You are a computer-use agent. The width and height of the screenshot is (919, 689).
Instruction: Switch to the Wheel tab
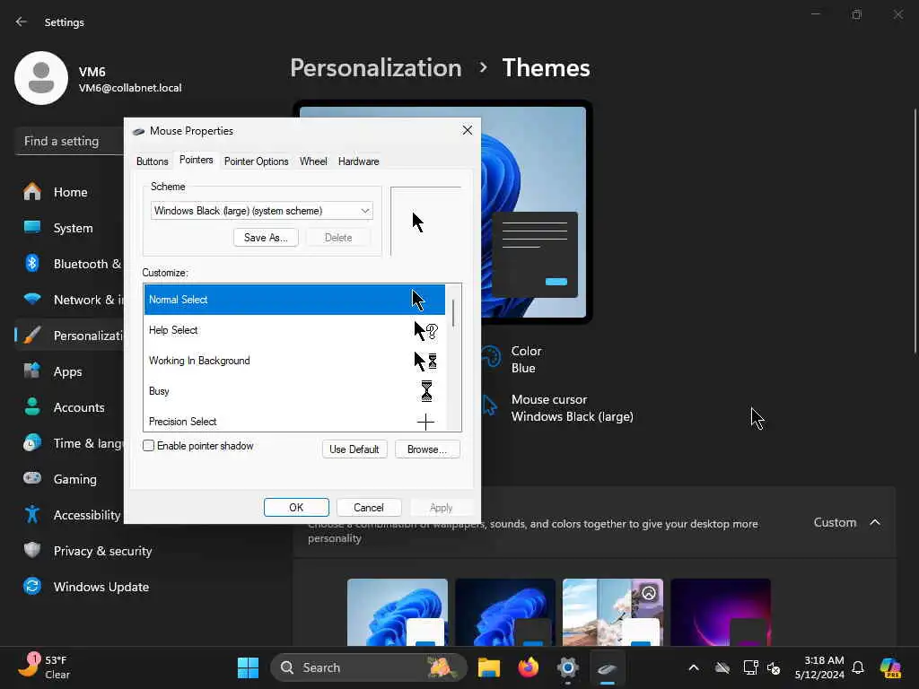[x=313, y=161]
